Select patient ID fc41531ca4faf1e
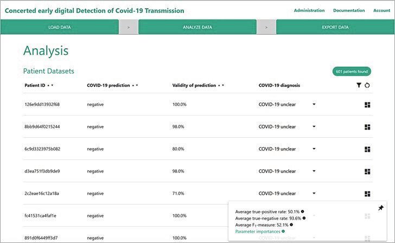395x243 pixels. click(x=40, y=215)
